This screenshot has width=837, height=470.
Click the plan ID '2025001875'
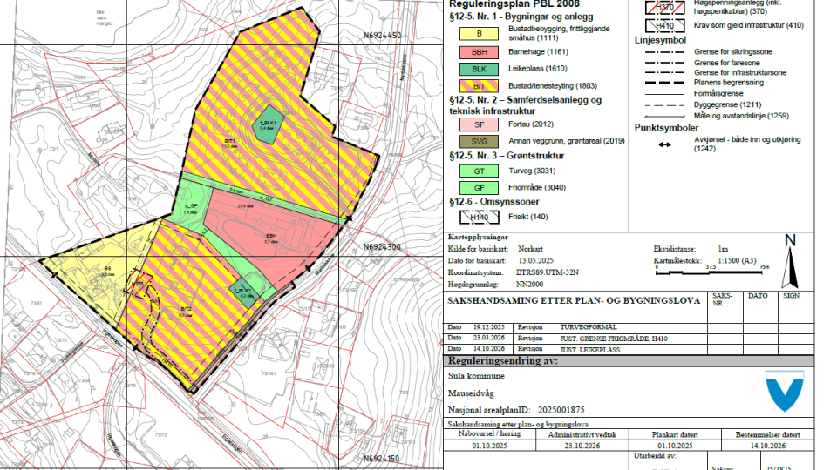(x=561, y=410)
